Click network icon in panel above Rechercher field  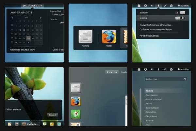165,69
